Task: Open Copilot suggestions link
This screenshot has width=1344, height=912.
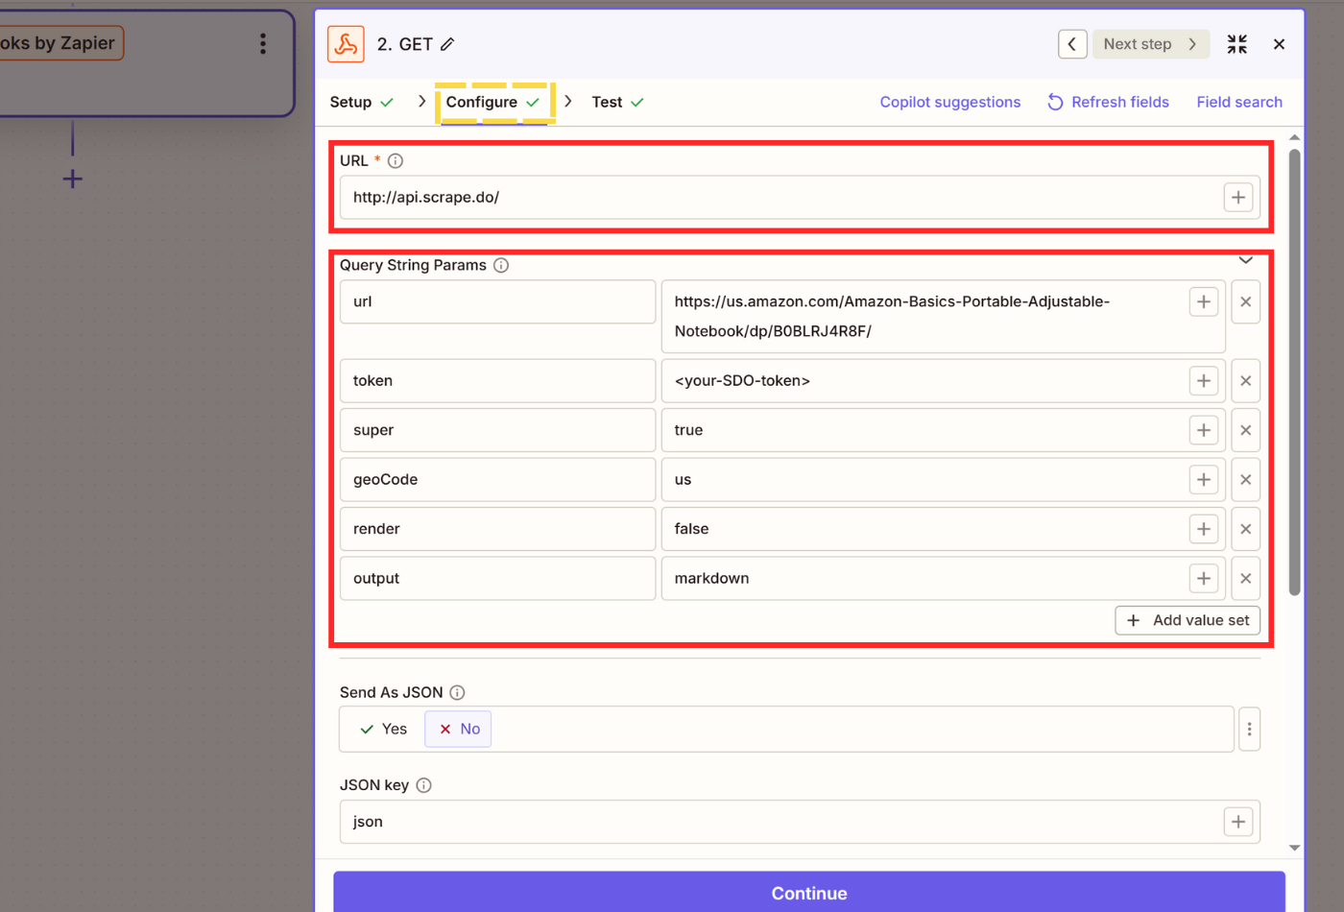Action: coord(949,102)
